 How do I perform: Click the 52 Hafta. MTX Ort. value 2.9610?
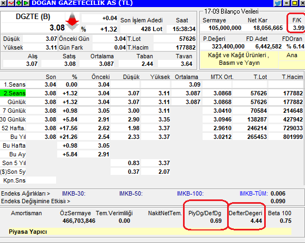[x=222, y=128]
